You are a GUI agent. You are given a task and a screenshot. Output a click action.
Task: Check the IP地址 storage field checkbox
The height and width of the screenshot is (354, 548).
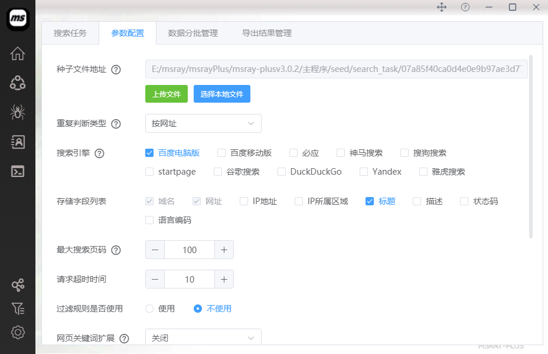coord(244,201)
